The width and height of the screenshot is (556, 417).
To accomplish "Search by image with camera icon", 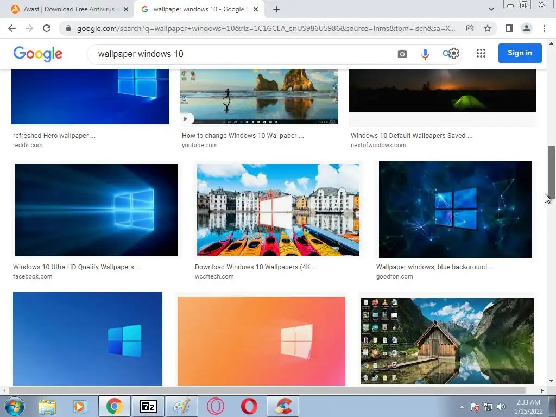I will (402, 54).
